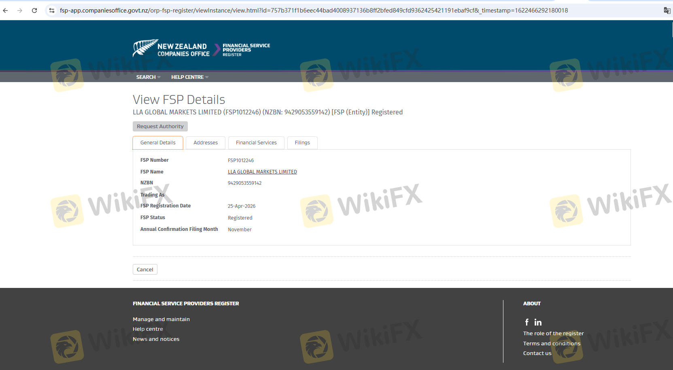Click the New Zealand Companies Office logo
The height and width of the screenshot is (370, 673).
171,49
